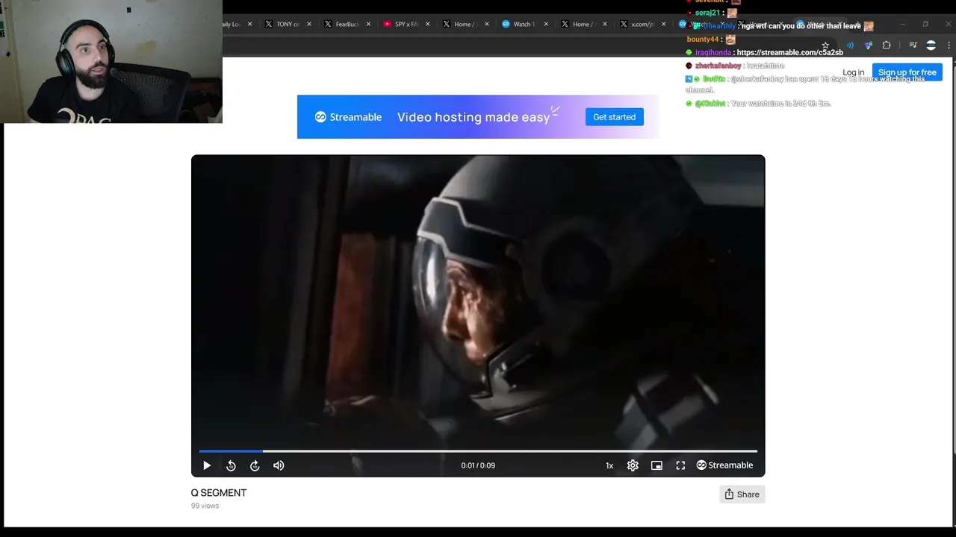The width and height of the screenshot is (956, 537).
Task: Click the Get started banner button
Action: [x=614, y=117]
